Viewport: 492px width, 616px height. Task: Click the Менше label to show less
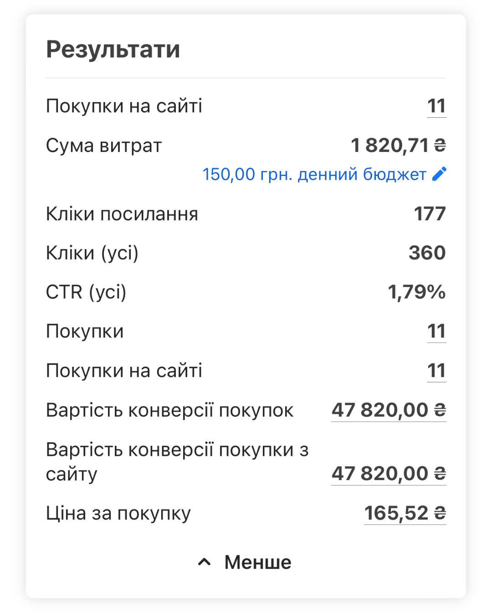(x=258, y=562)
